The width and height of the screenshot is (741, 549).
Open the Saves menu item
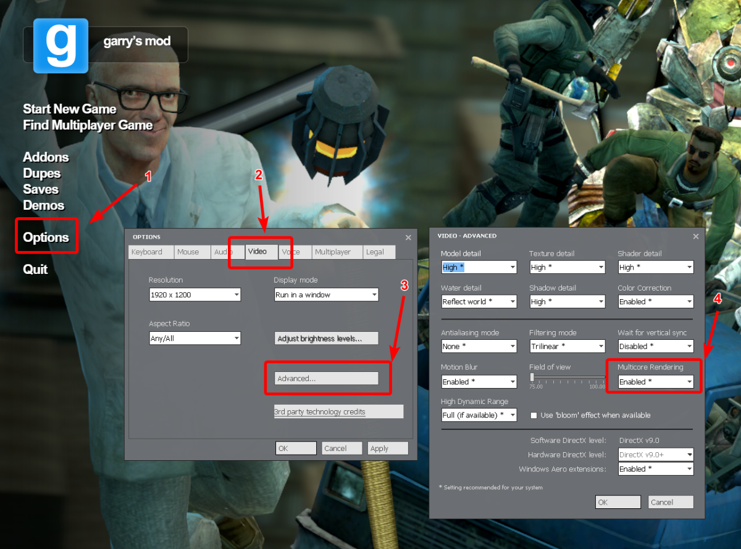41,189
